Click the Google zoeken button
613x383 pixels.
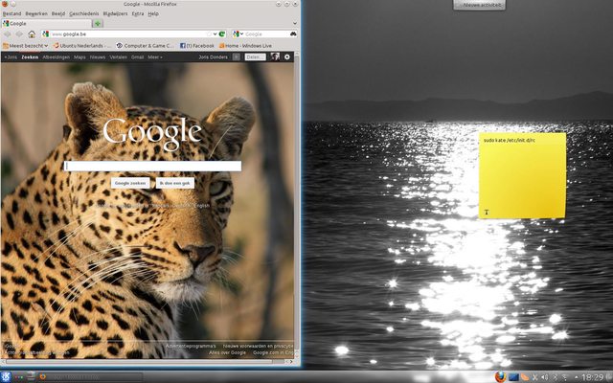click(130, 183)
